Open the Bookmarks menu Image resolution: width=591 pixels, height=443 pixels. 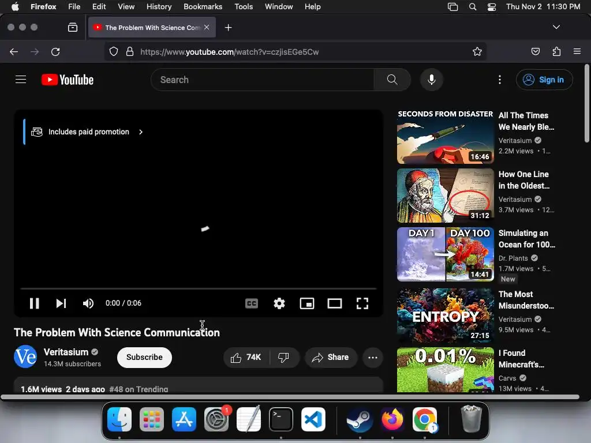click(203, 6)
